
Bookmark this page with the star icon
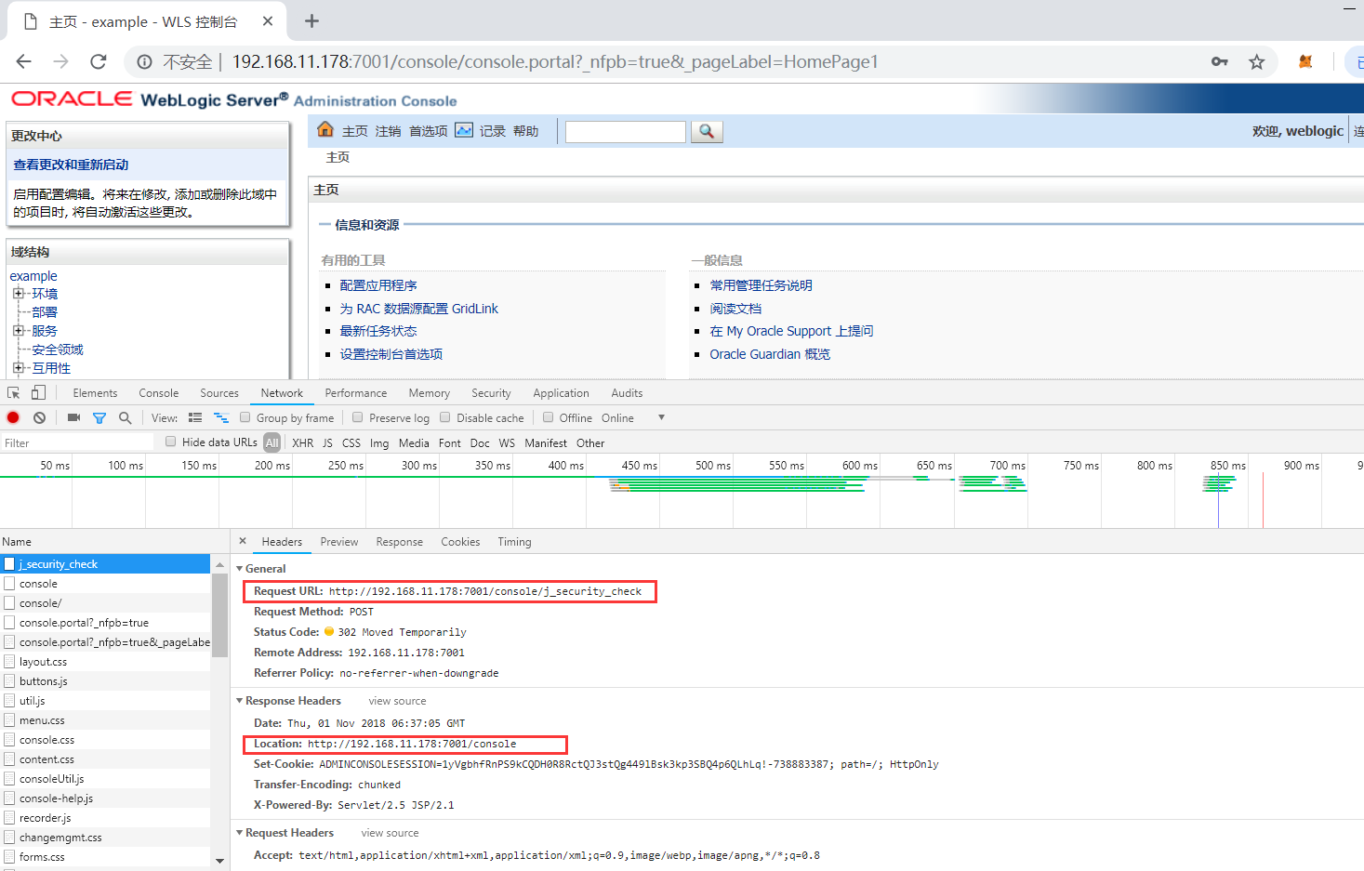pos(1257,61)
